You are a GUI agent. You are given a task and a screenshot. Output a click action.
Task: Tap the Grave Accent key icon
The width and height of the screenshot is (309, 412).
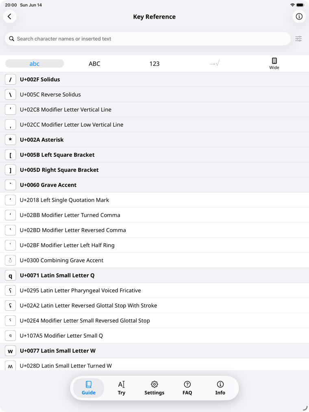[11, 185]
